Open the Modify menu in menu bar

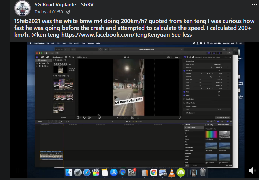(76, 43)
